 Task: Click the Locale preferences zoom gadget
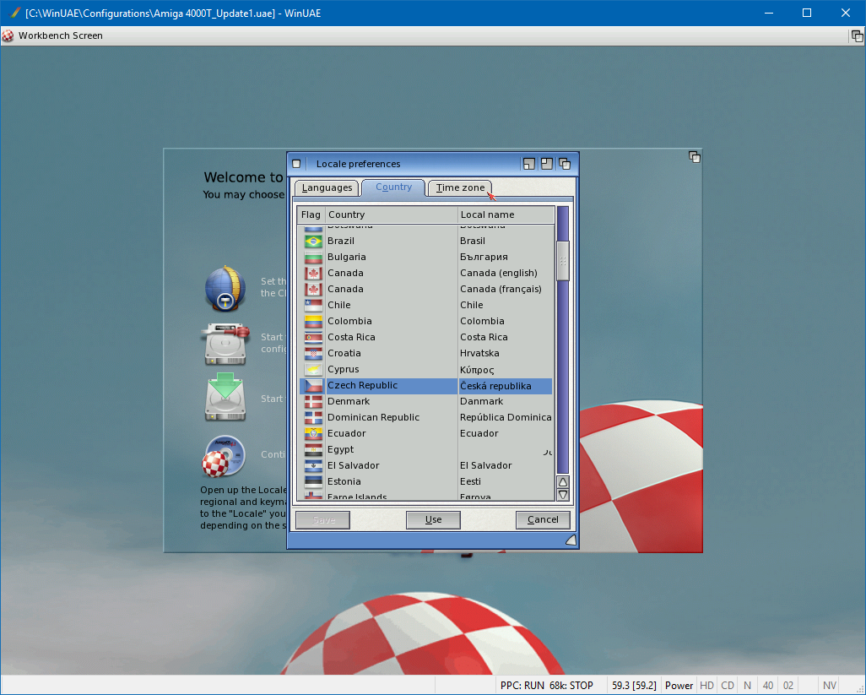pos(546,164)
